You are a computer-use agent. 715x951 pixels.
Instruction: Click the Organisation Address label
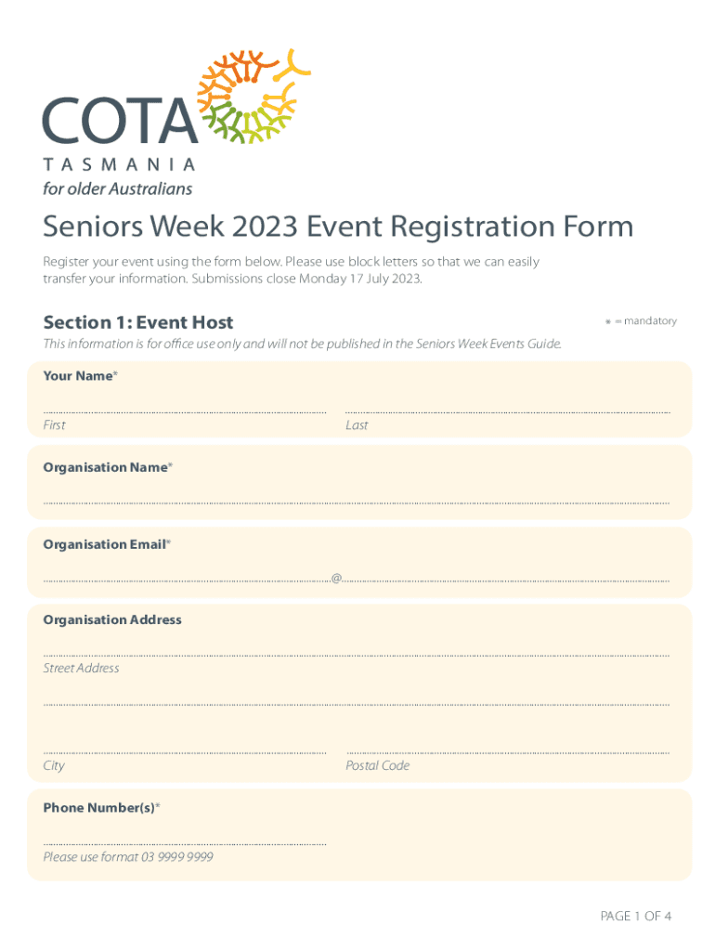[112, 619]
